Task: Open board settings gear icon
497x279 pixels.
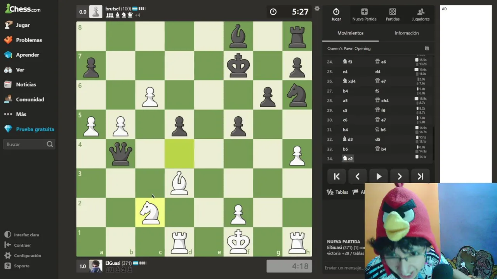Action: click(317, 9)
